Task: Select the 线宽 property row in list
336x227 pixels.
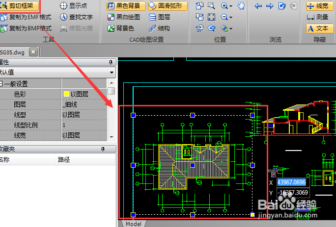Action: 54,135
